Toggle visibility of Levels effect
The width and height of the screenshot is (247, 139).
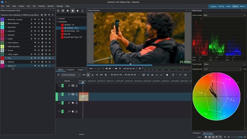35,39
